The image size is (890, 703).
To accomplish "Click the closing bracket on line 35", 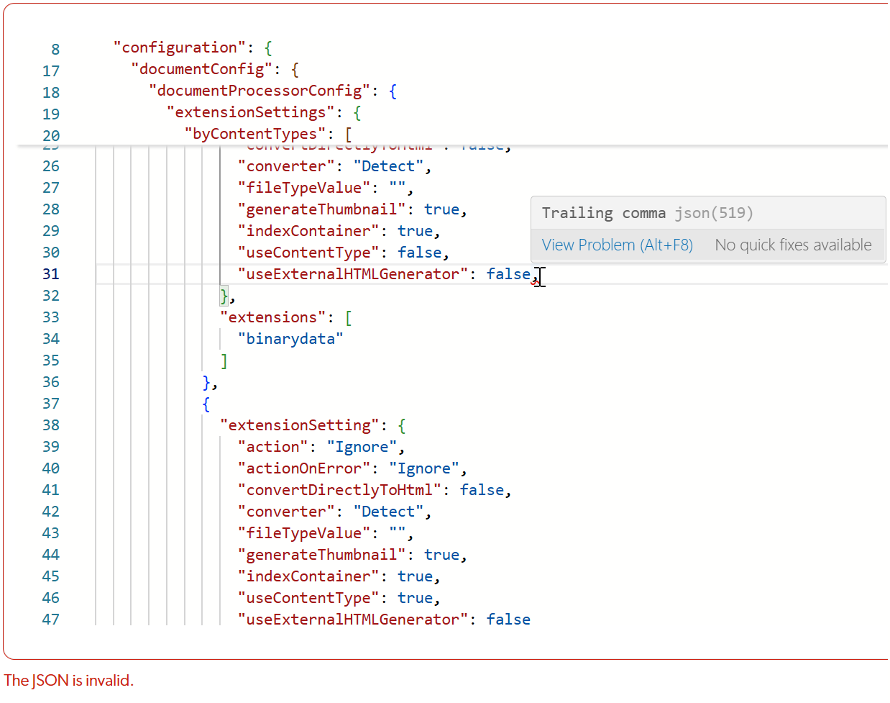I will click(224, 360).
